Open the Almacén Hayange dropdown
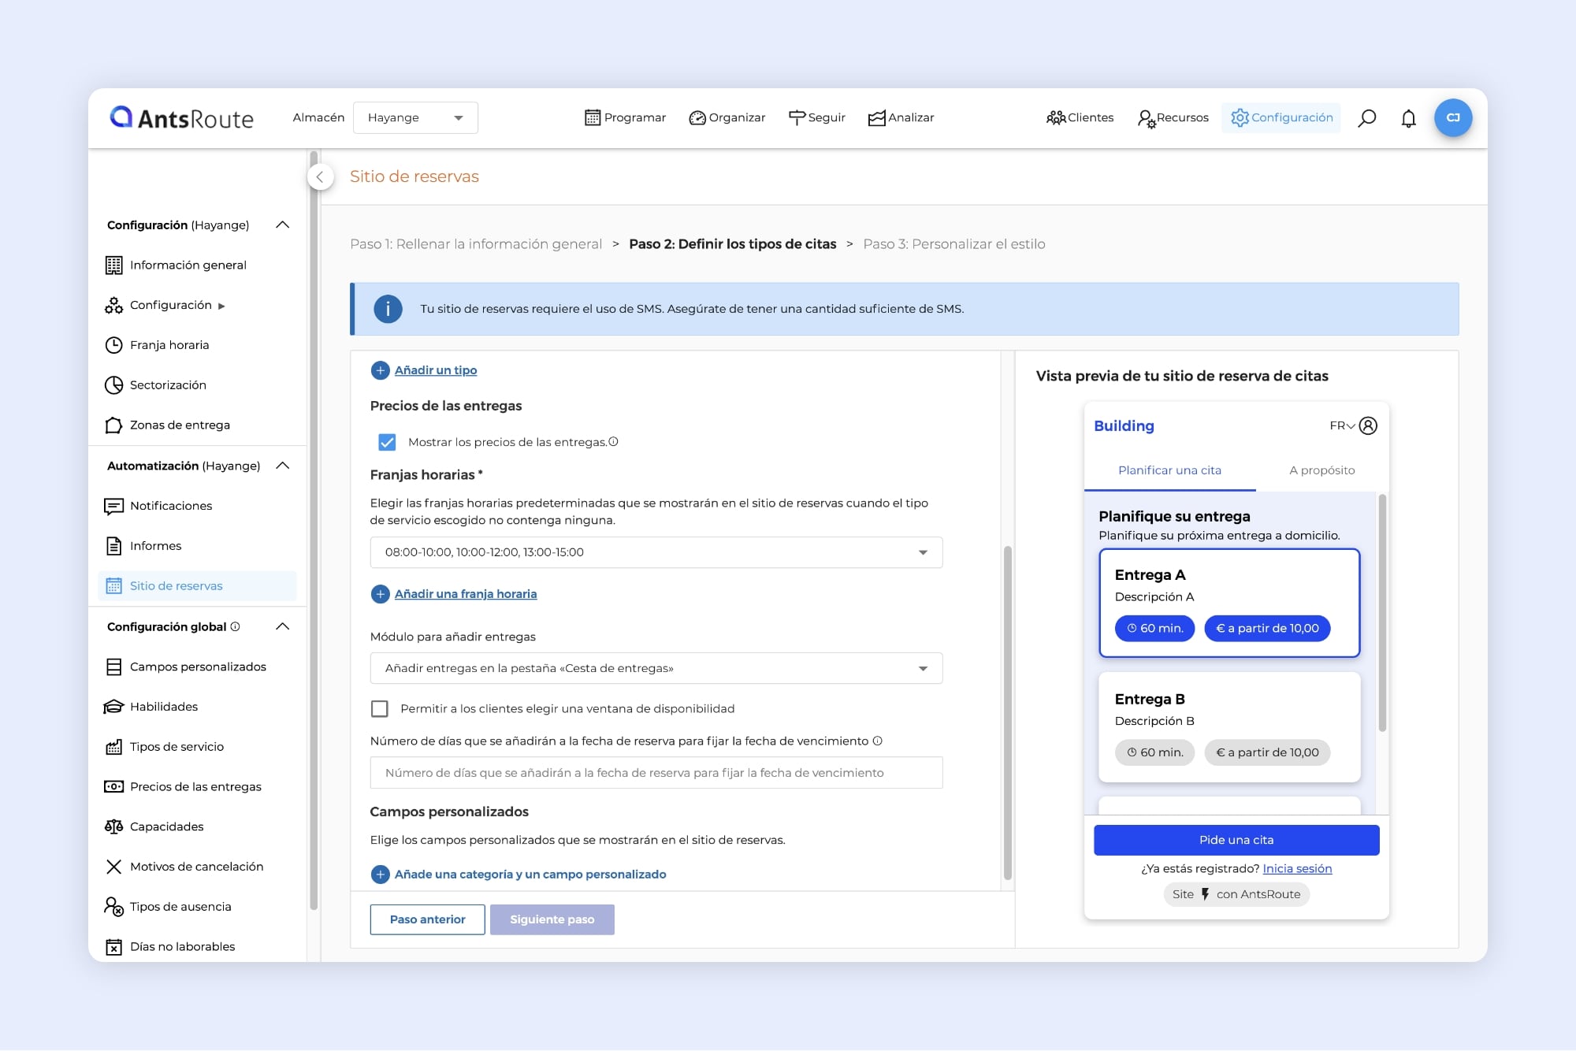The width and height of the screenshot is (1576, 1051). (x=415, y=118)
